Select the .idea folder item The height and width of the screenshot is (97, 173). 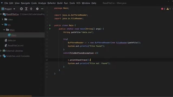coord(10,19)
